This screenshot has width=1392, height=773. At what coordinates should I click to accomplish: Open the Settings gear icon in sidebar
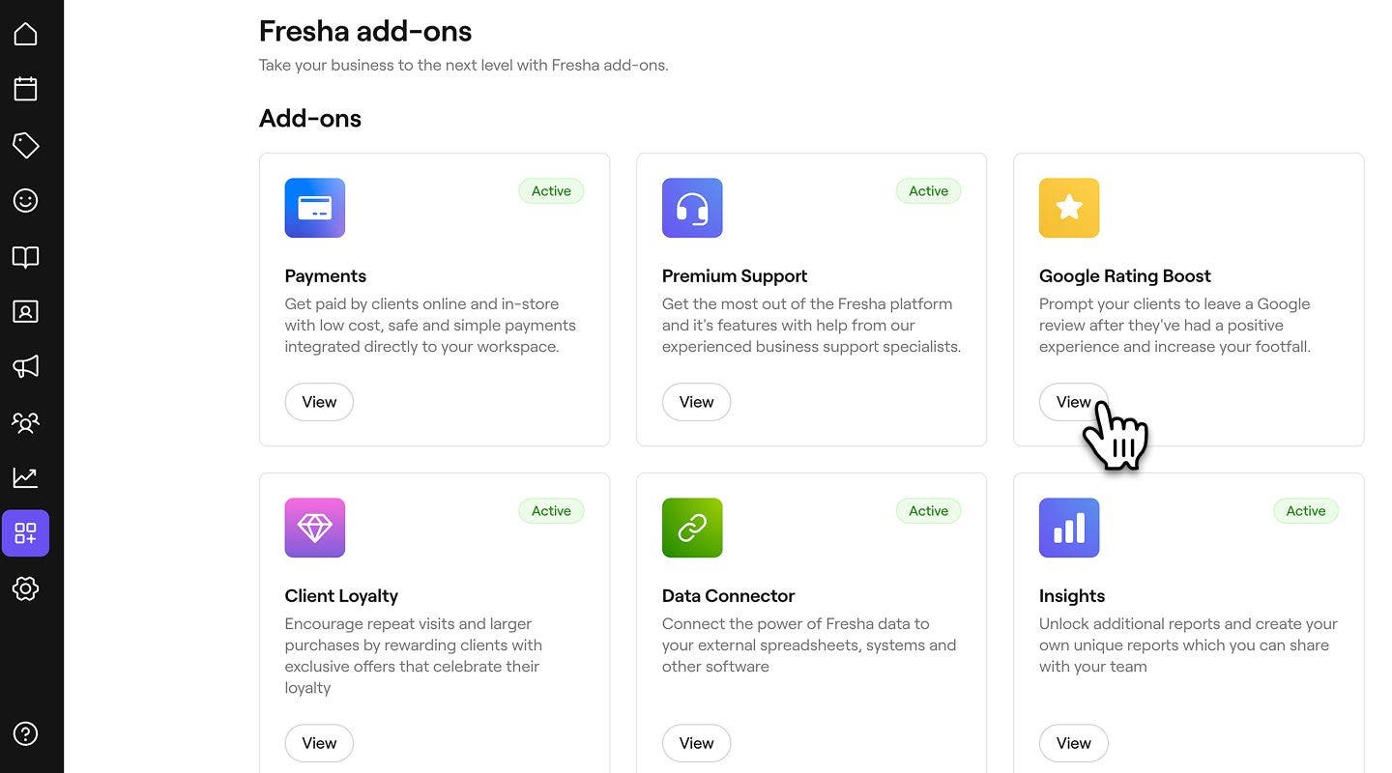point(25,588)
